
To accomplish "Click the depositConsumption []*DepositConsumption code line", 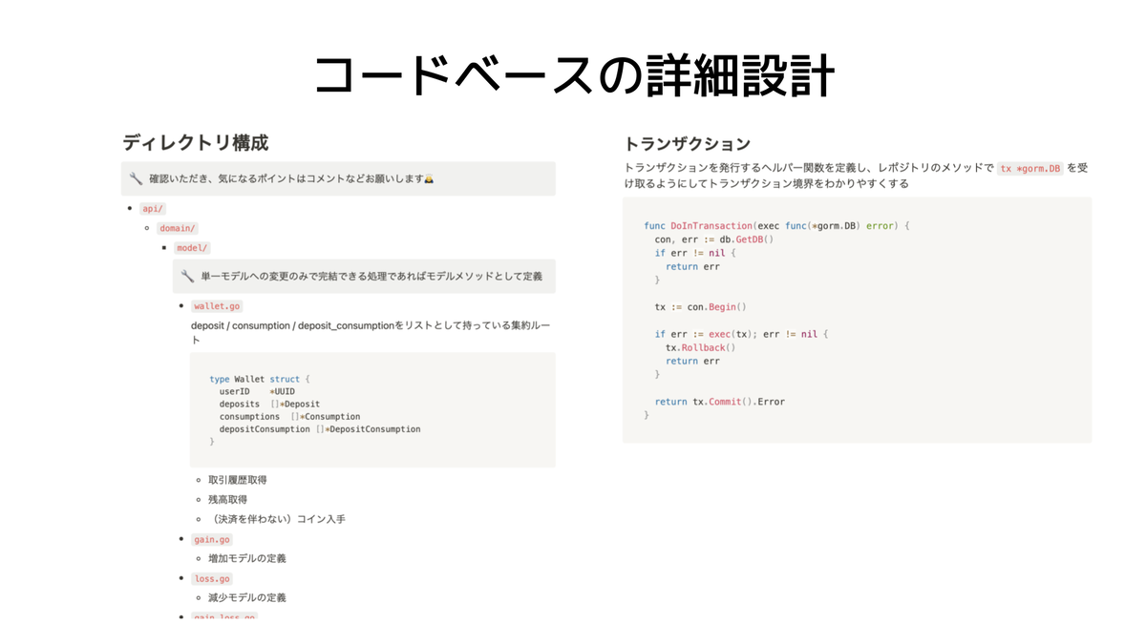I will pos(320,428).
